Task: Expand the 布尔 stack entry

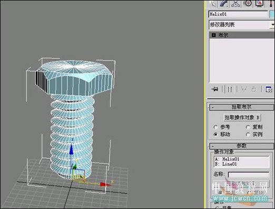Action: tap(213, 35)
